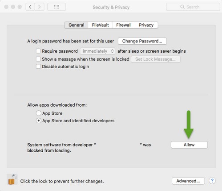Choose App Store and identified developers
222x191 pixels.
coord(39,120)
